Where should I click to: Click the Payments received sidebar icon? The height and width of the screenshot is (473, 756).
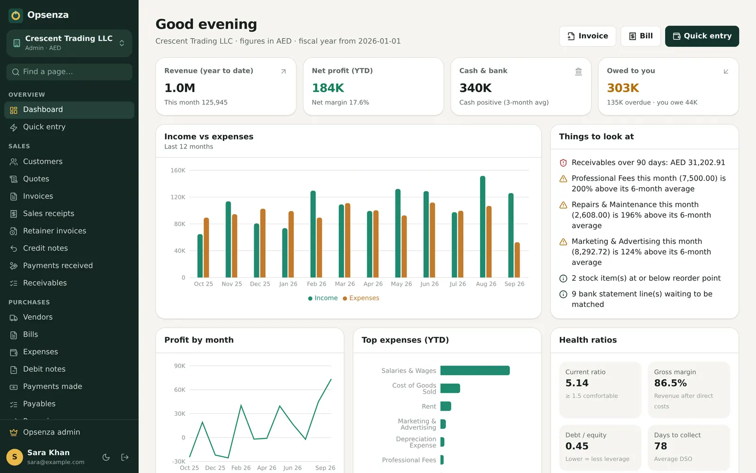[14, 266]
